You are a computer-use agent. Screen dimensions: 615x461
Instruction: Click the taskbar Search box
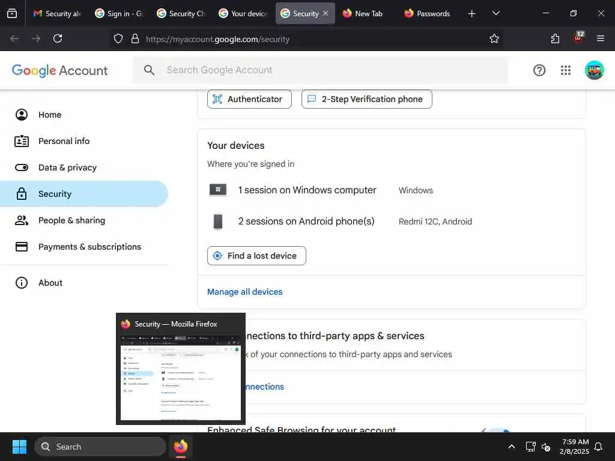[100, 447]
